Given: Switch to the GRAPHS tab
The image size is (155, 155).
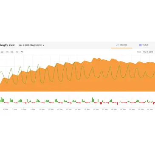Looking at the screenshot, I should pyautogui.click(x=121, y=45).
